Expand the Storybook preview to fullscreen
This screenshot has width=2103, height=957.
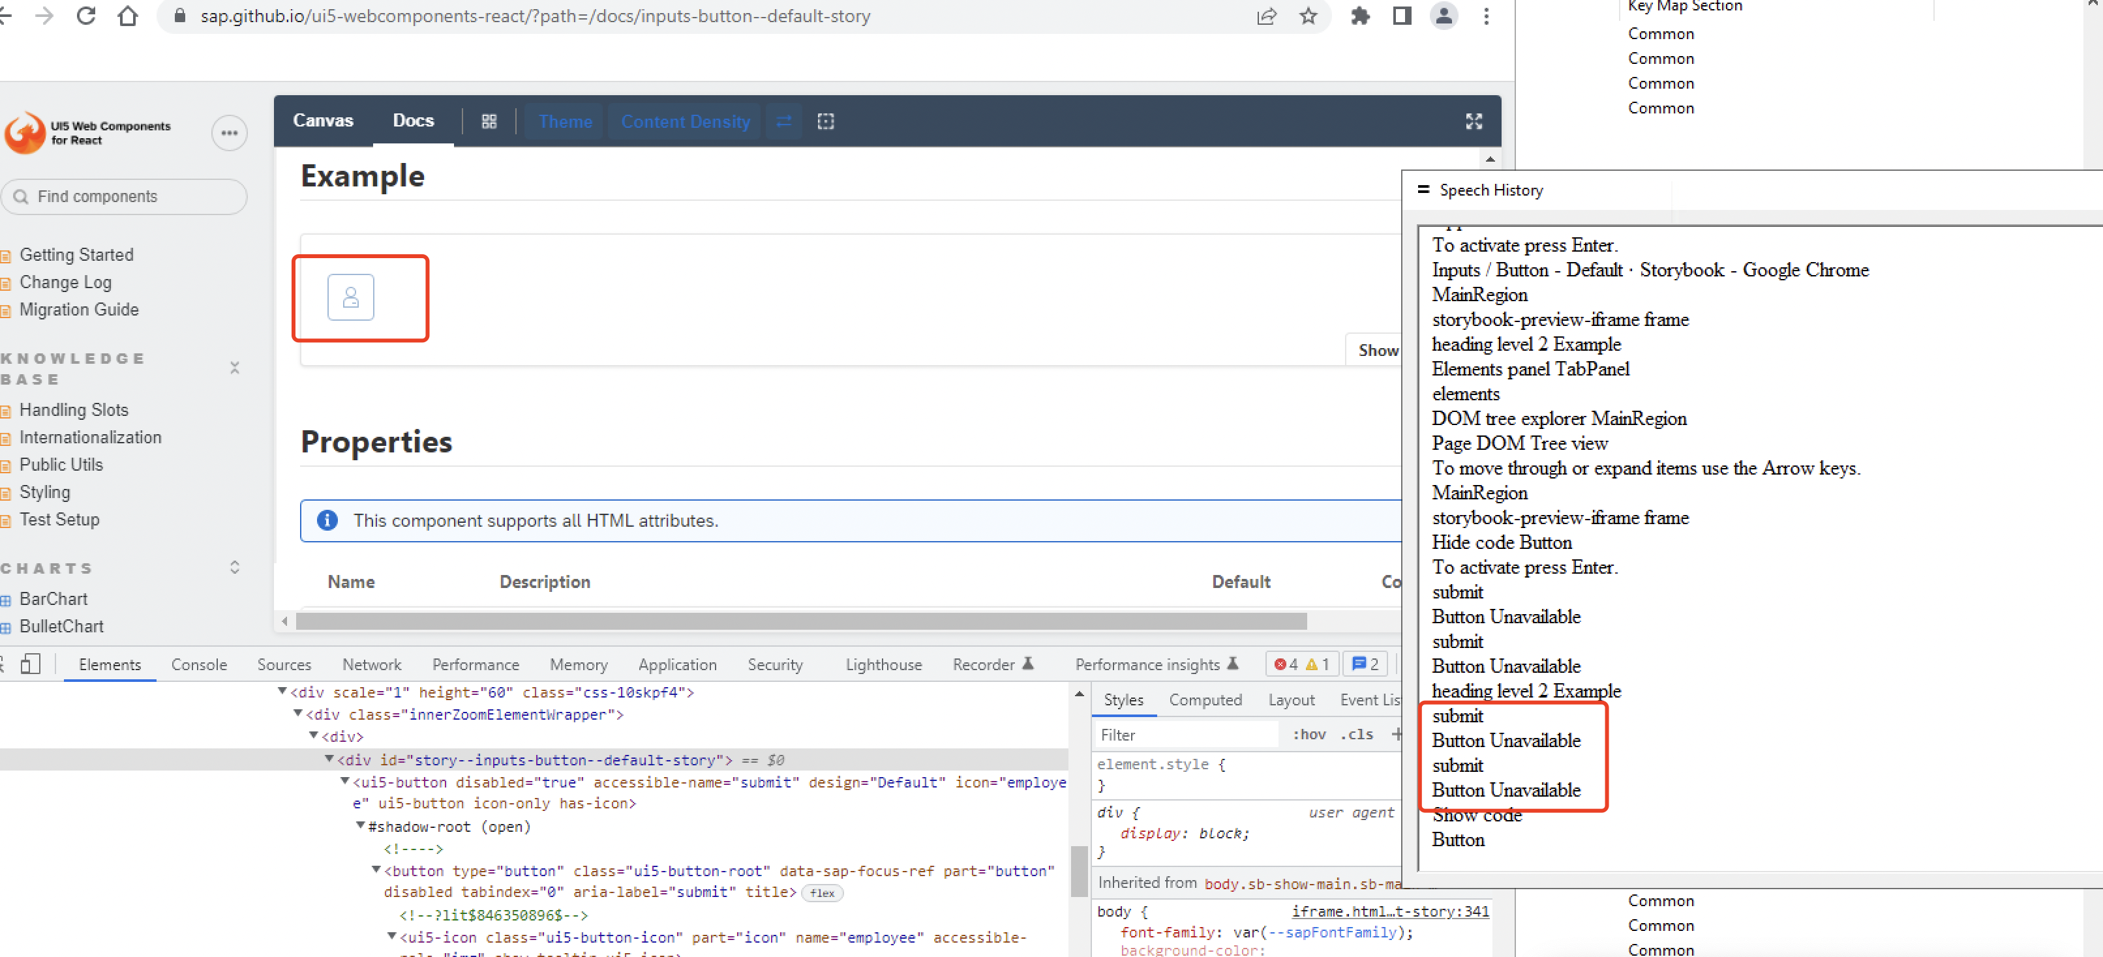pos(1473,121)
